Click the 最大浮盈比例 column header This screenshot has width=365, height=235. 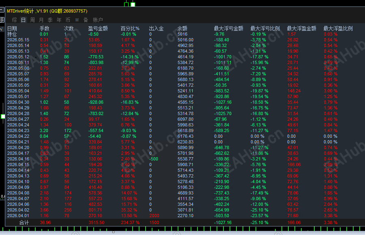[338, 28]
